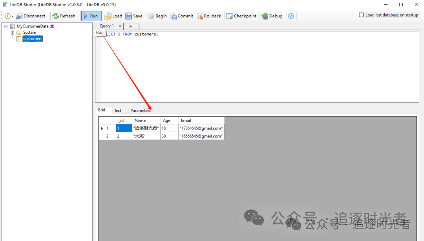
Task: Collapse the MyCustomerData.db tree node
Action: (x=6, y=27)
